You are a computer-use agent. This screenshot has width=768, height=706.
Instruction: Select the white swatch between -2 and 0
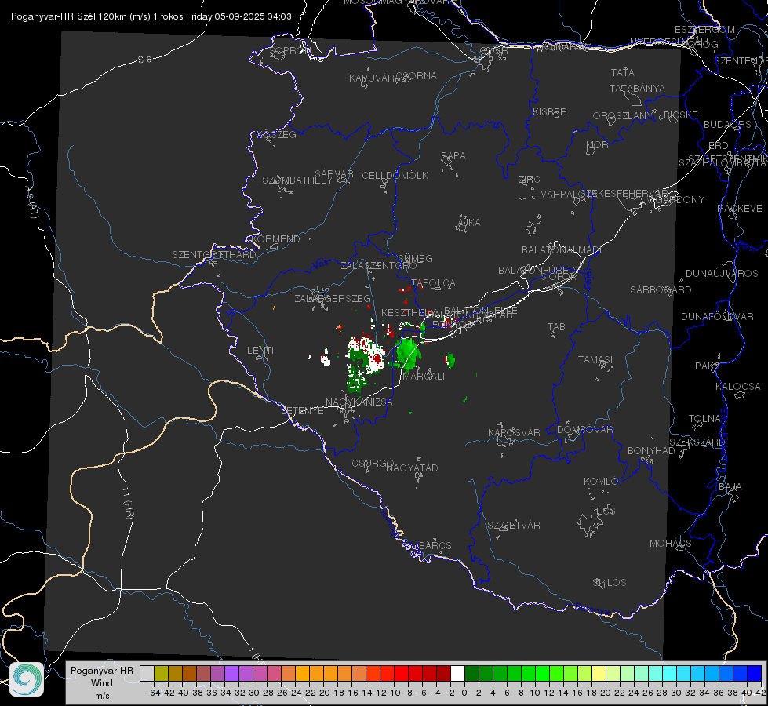457,673
